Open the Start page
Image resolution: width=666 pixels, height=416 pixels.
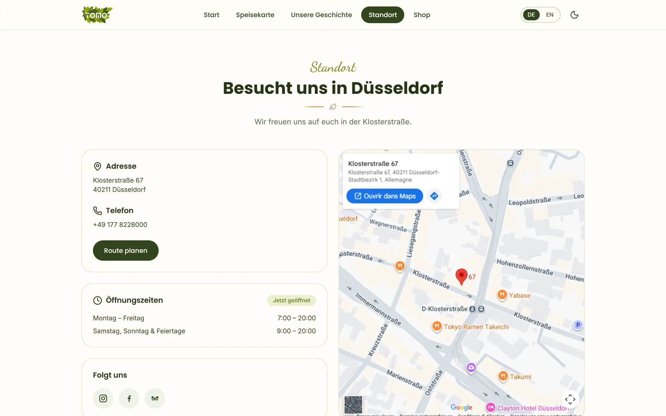211,15
